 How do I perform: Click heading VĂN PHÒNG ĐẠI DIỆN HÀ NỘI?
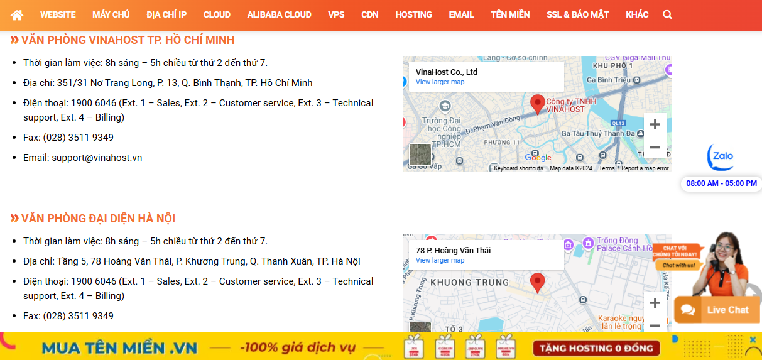(98, 219)
